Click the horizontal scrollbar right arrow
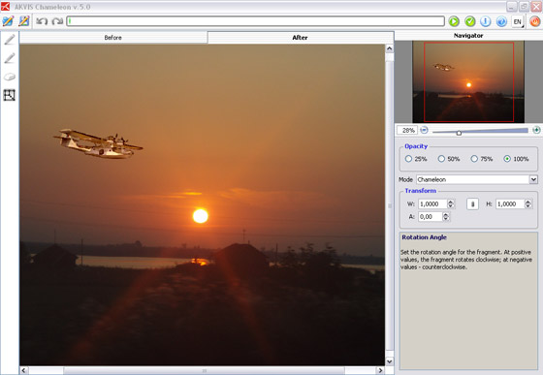The height and width of the screenshot is (375, 543). [380, 370]
